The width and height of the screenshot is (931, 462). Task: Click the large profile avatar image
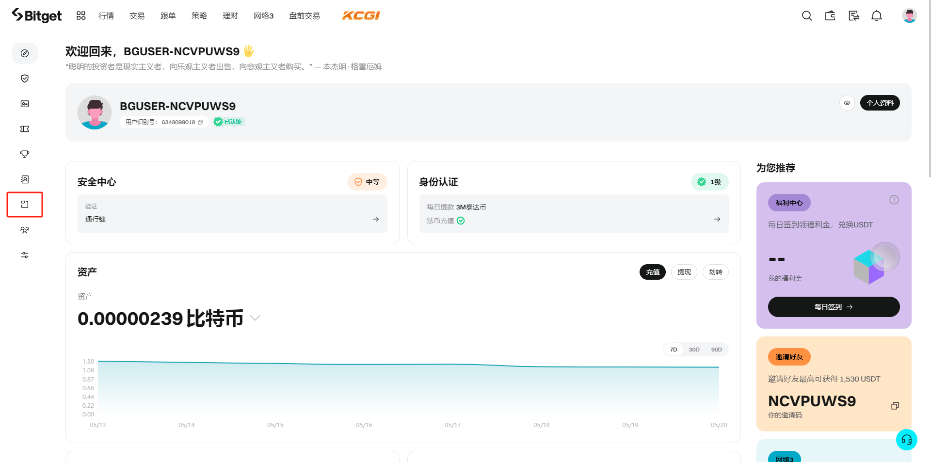click(x=95, y=112)
